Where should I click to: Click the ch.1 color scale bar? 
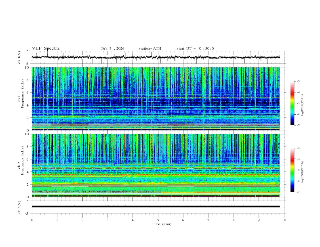point(292,103)
